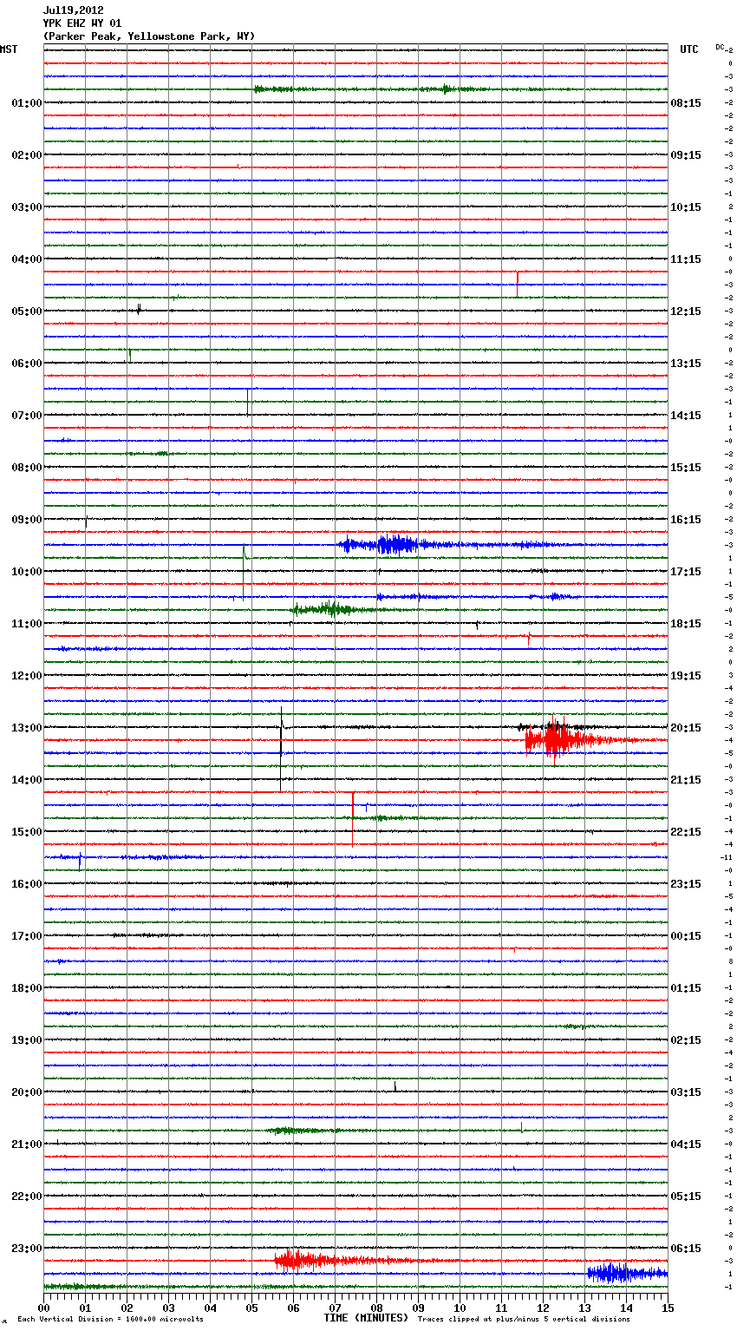Click the 22:15 UTC time label
The width and height of the screenshot is (737, 1331).
pos(686,832)
